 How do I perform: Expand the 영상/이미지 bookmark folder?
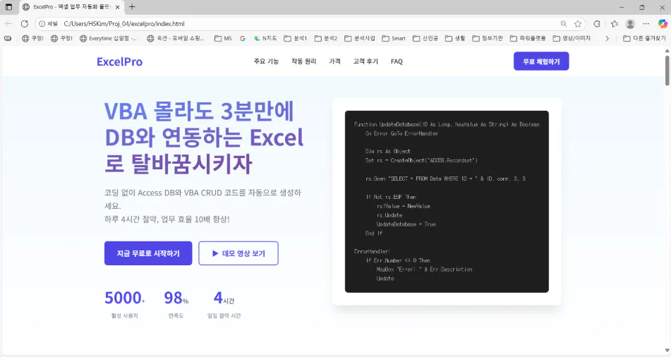point(572,38)
